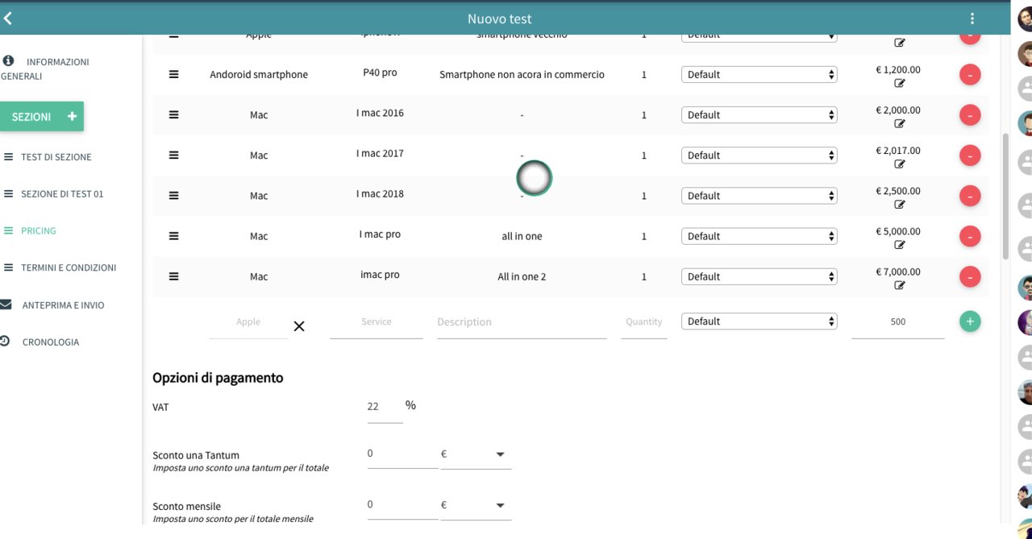1032x539 pixels.
Task: Open Termini e Condizioni section
Action: coord(69,267)
